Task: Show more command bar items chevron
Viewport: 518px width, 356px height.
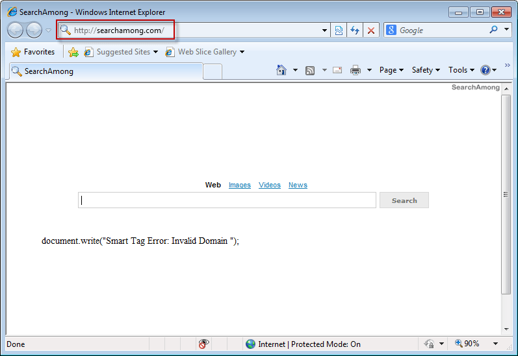Action: (x=507, y=65)
